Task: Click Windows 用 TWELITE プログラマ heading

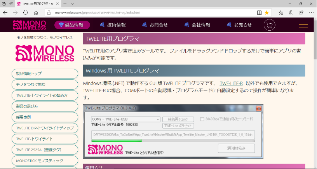Action: (194, 71)
